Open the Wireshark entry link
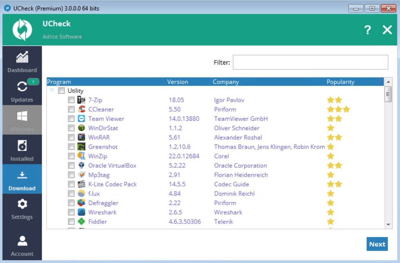 coord(102,212)
